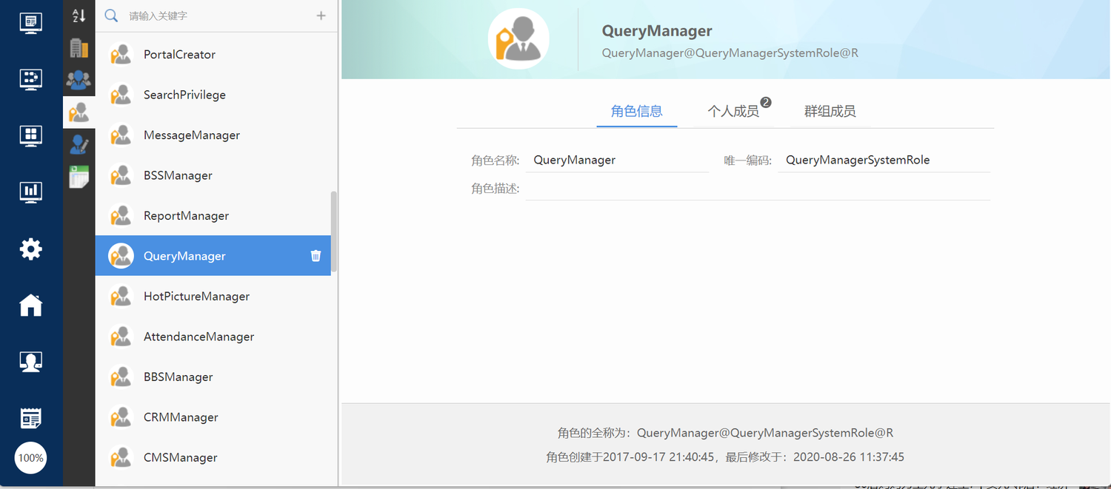Viewport: 1111px width, 489px height.
Task: Click the 100% zoom indicator
Action: [x=31, y=458]
